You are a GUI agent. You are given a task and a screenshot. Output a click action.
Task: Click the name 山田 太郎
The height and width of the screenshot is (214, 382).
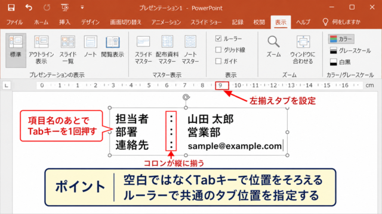click(x=211, y=119)
